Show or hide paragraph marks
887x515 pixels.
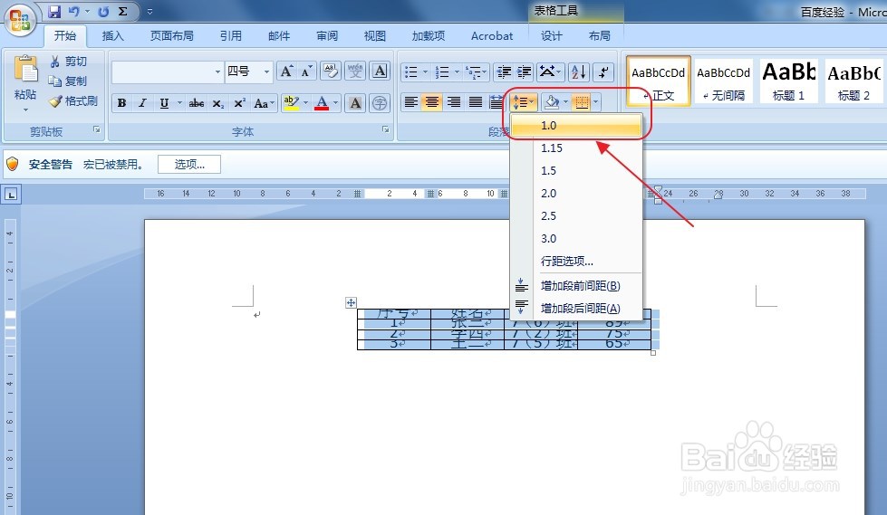[x=603, y=72]
